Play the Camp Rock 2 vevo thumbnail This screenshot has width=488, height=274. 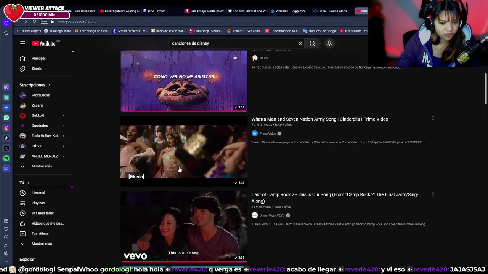(x=184, y=226)
